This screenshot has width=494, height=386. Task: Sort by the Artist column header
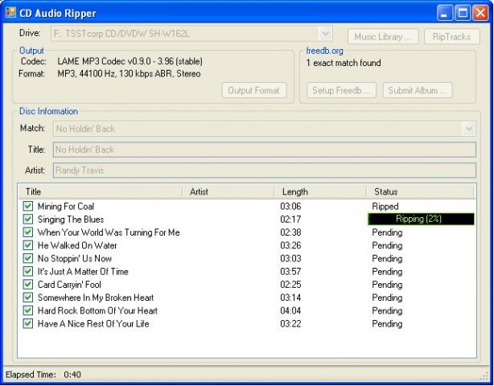click(x=228, y=191)
